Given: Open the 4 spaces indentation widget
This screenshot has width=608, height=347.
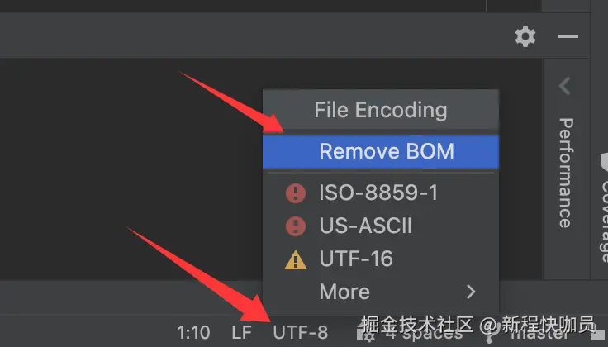Looking at the screenshot, I should (x=424, y=334).
